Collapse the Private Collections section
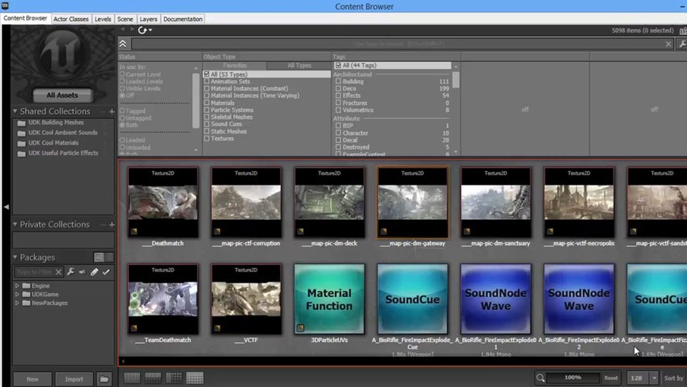Screen dimensions: 687x387 pos(15,225)
